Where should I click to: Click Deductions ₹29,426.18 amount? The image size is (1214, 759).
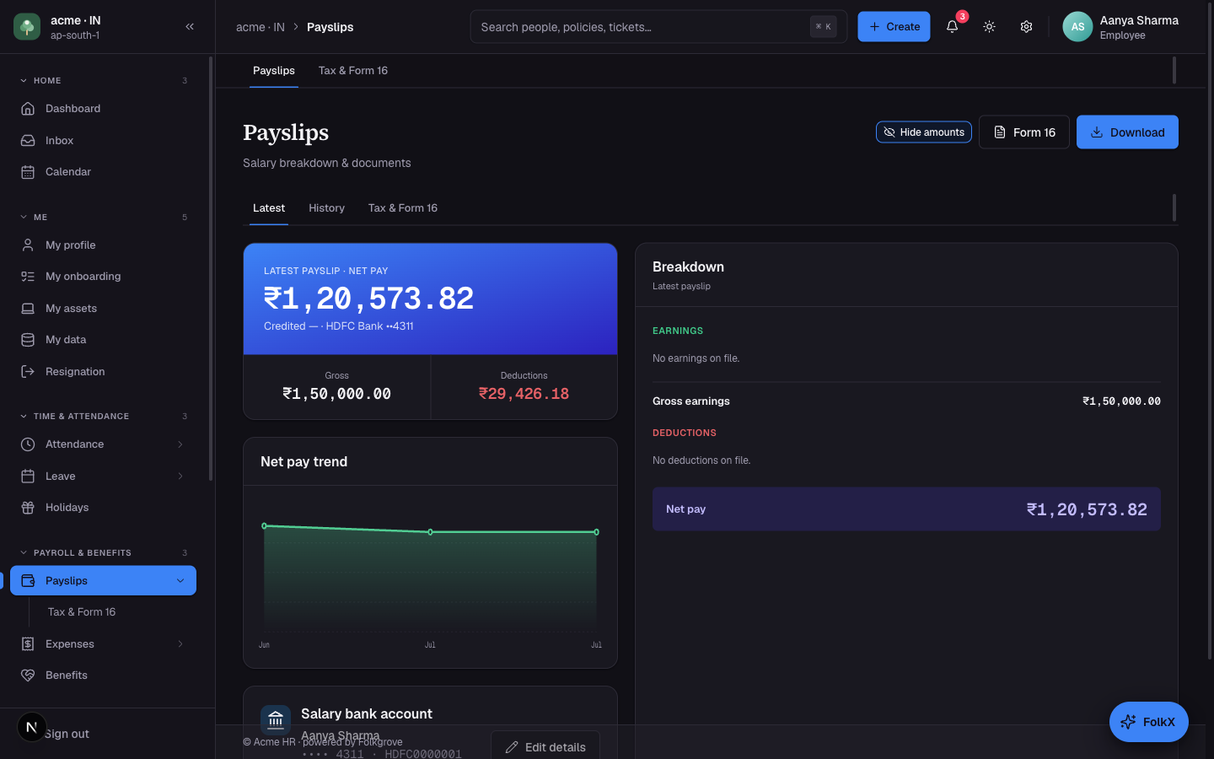pos(524,394)
